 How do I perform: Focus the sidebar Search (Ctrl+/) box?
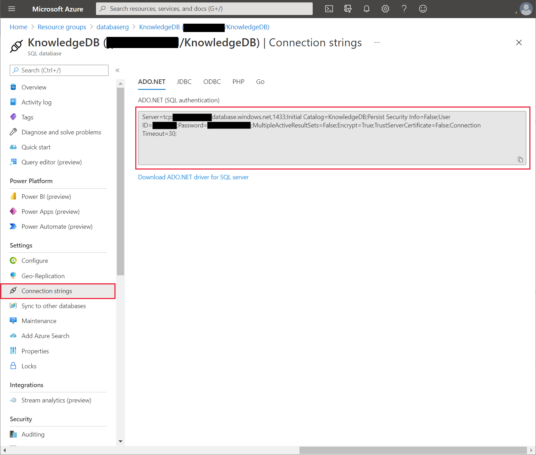tap(59, 70)
